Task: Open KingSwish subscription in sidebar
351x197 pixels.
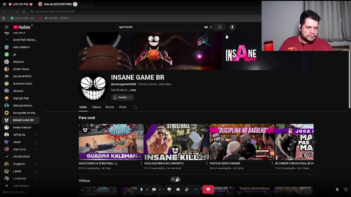Action: (x=21, y=164)
